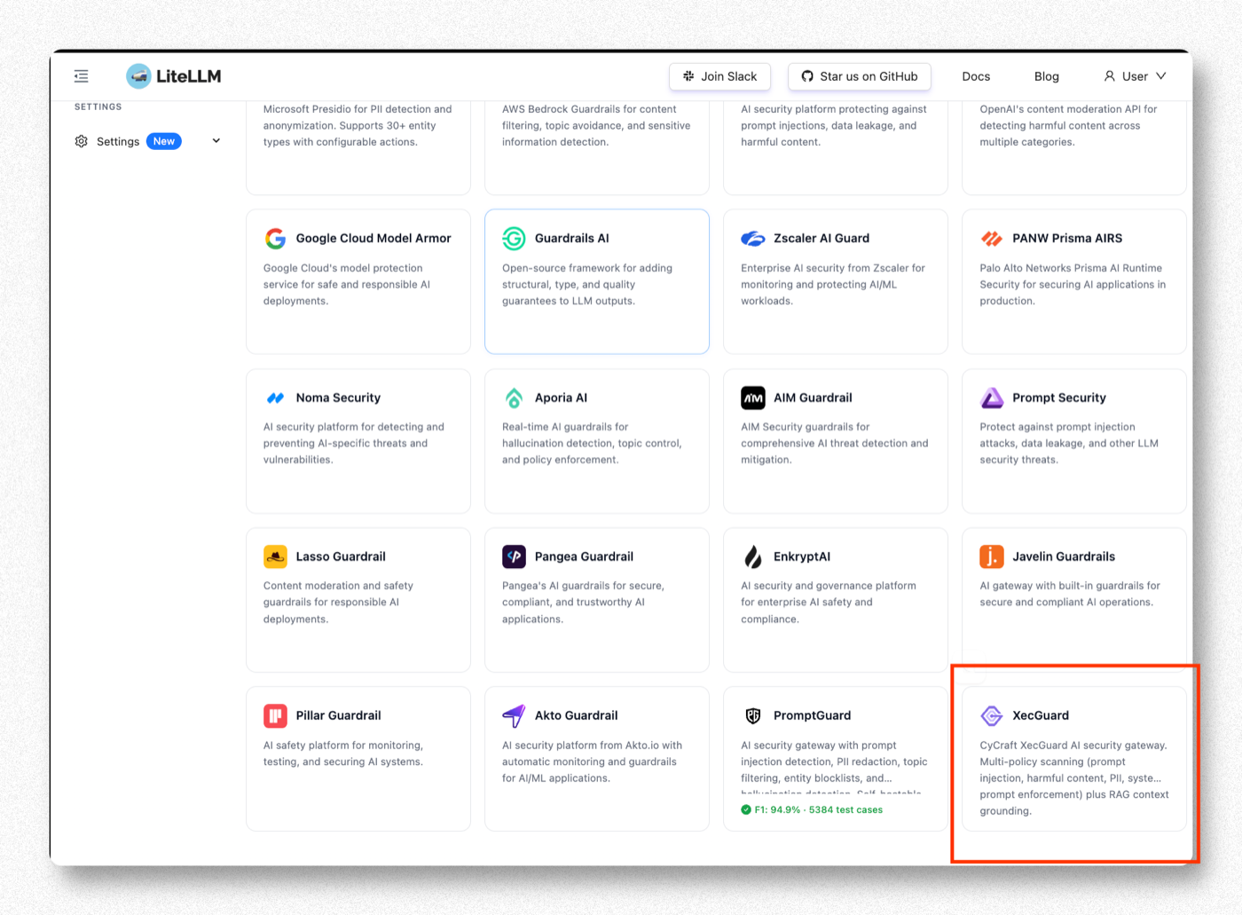1242x915 pixels.
Task: Click the F1: 94.9% test cases text
Action: pos(818,809)
